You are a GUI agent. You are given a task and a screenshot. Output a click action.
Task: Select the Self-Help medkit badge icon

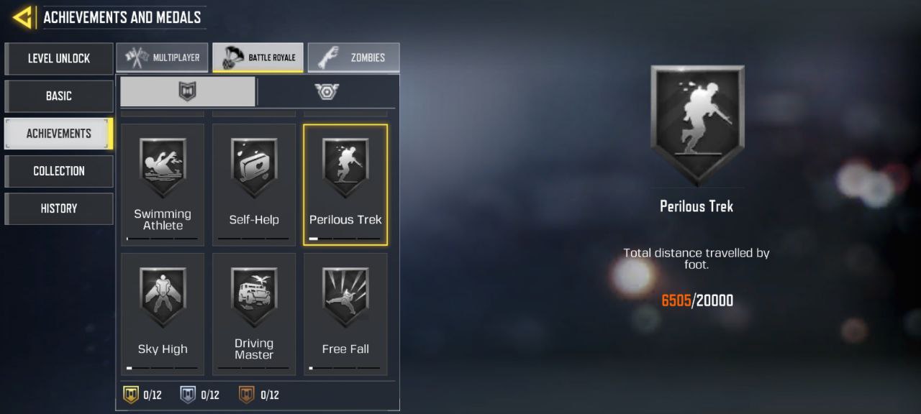click(254, 167)
